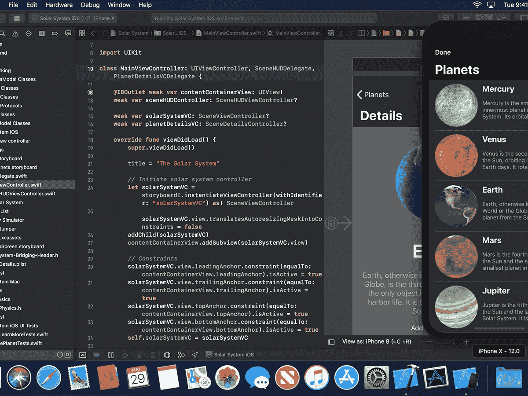The image size is (528, 396).
Task: Open the Hardware menu
Action: pyautogui.click(x=59, y=5)
